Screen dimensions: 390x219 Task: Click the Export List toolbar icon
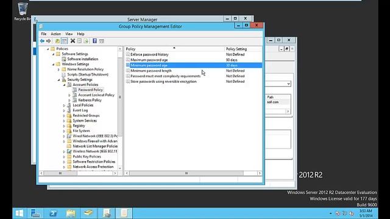86,41
